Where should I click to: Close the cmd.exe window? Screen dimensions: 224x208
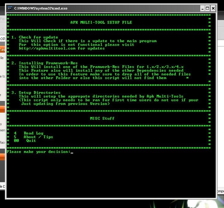(x=213, y=8)
